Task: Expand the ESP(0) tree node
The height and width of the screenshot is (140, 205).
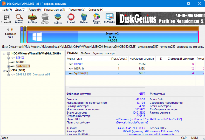Action: coord(8,58)
